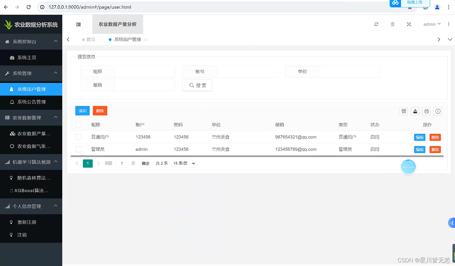This screenshot has width=455, height=266.
Task: Edit the 管理员 row via 编辑 button
Action: click(420, 149)
